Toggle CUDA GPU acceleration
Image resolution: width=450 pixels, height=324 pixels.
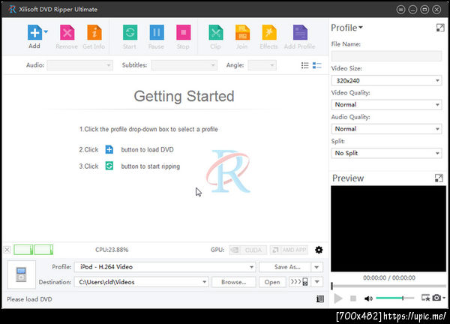tap(248, 250)
